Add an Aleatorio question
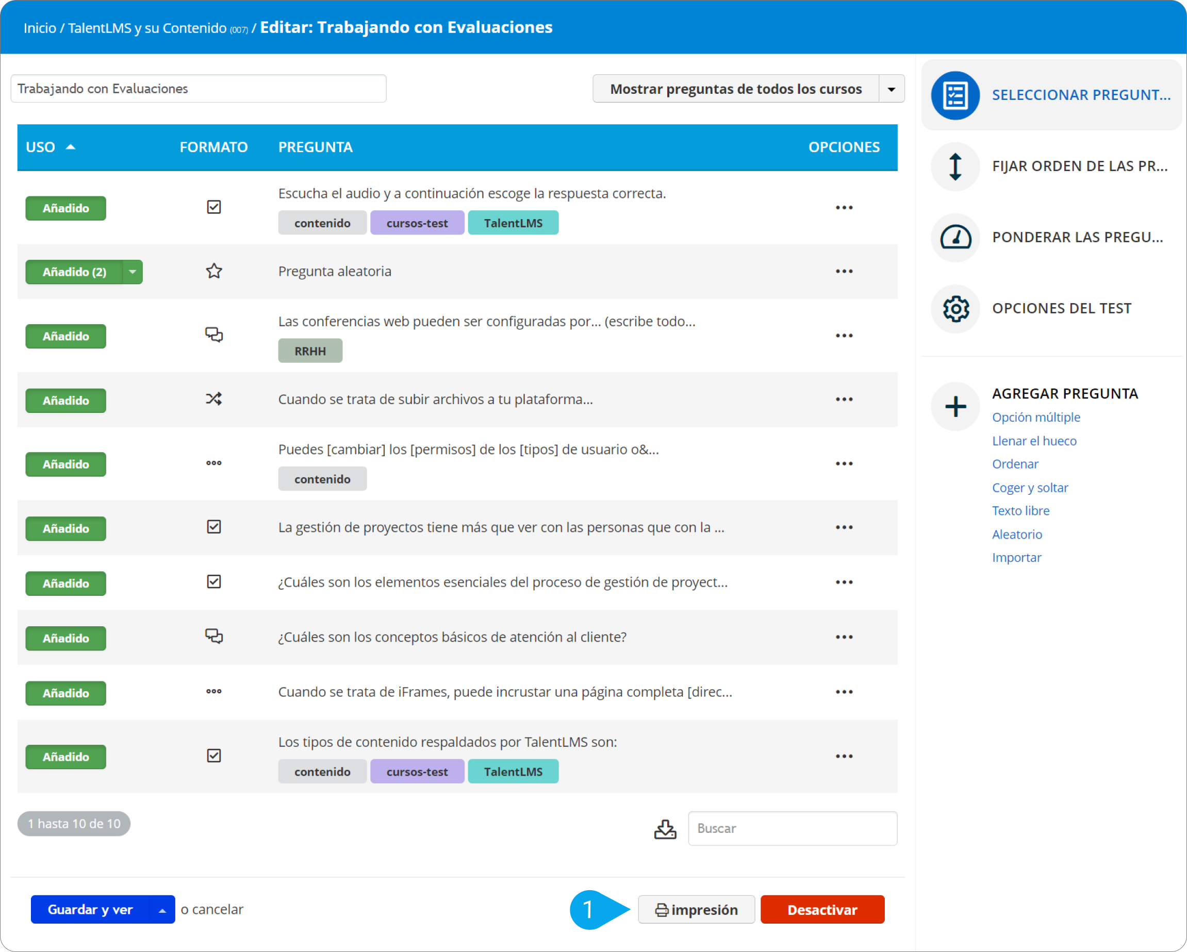Screen dimensions: 1187x952 (1017, 535)
